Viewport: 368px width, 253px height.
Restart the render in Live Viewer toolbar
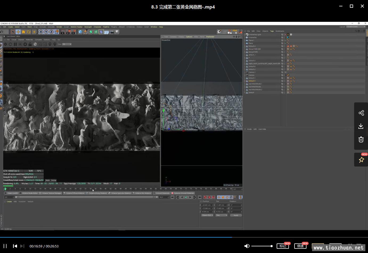point(10,44)
